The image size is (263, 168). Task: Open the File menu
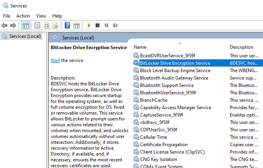pyautogui.click(x=7, y=16)
